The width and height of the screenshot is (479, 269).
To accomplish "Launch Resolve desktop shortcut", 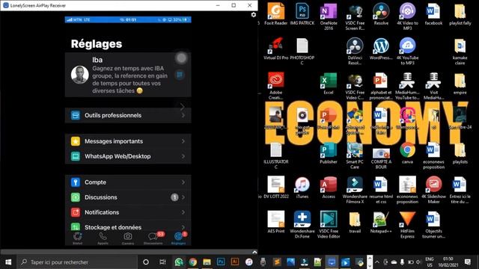I will (x=381, y=15).
